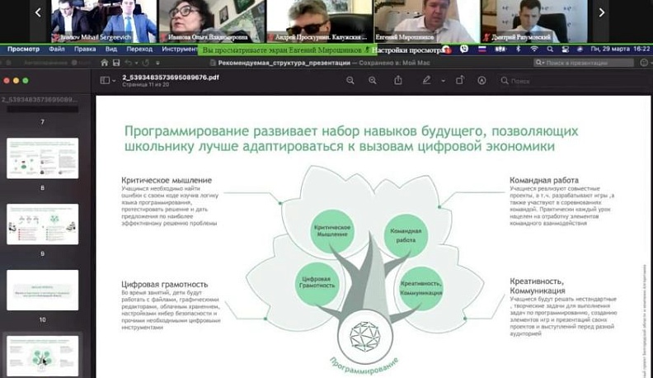The width and height of the screenshot is (653, 378).
Task: Click the Share icon in Preview toolbar
Action: coord(399,80)
